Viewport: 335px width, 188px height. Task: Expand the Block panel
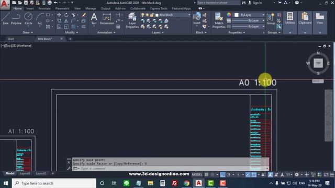pos(201,32)
